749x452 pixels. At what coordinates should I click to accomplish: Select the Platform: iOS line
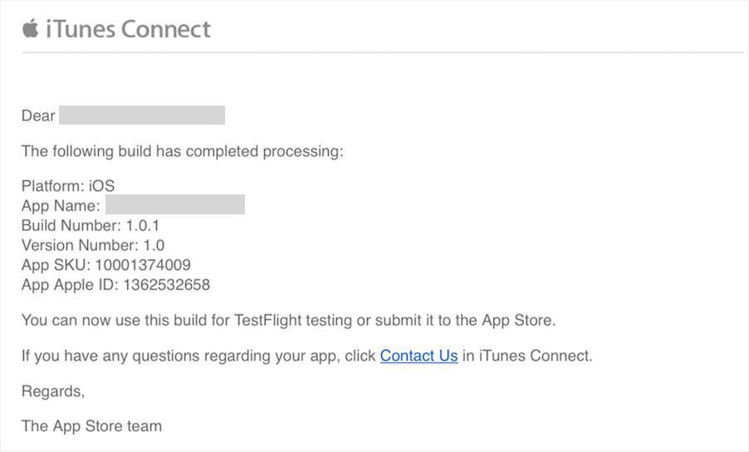pyautogui.click(x=68, y=185)
